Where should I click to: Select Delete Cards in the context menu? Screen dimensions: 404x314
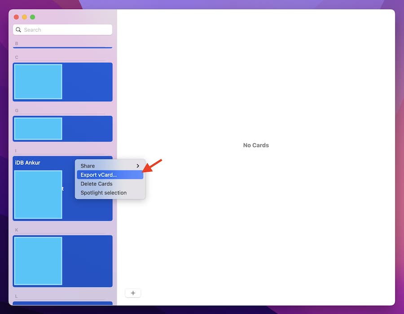[97, 184]
